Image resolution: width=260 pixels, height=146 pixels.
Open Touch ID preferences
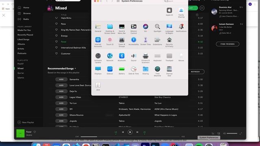[110, 41]
